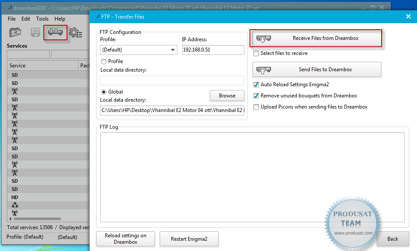The width and height of the screenshot is (417, 251).
Task: Select the Profile radio button
Action: pyautogui.click(x=104, y=62)
